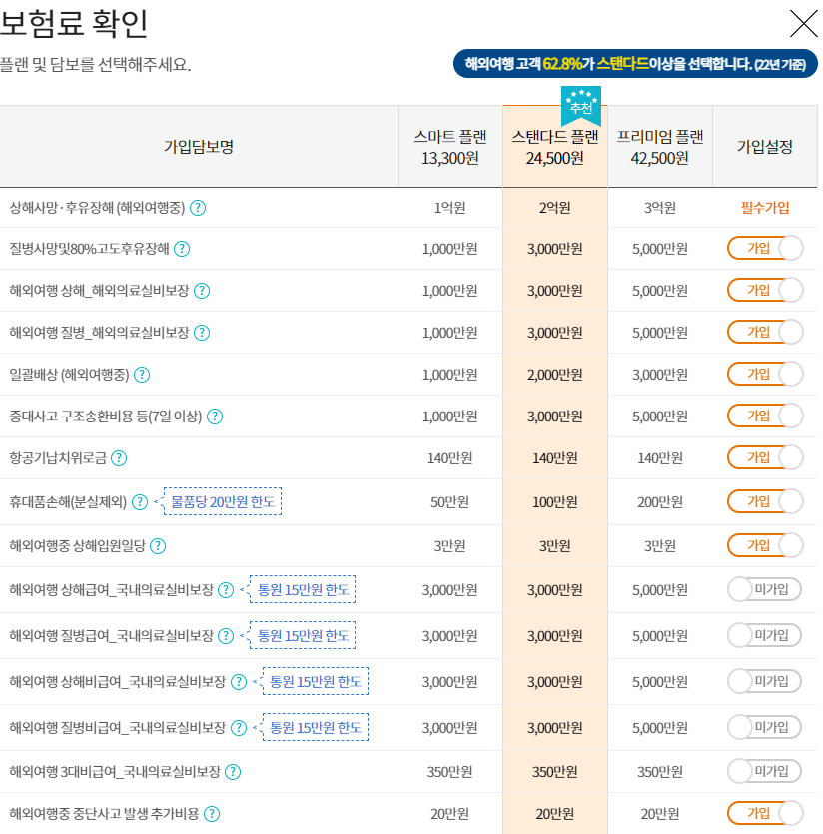
Task: Select the 스탠다드 플랜 24,500원 column
Action: pos(555,147)
